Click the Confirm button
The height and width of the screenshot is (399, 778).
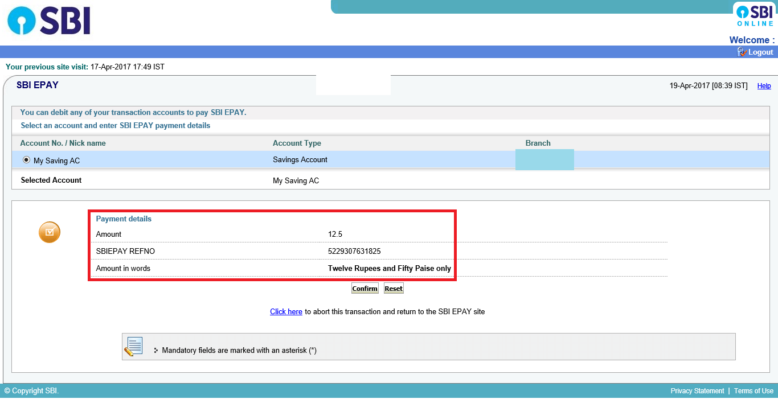tap(365, 288)
